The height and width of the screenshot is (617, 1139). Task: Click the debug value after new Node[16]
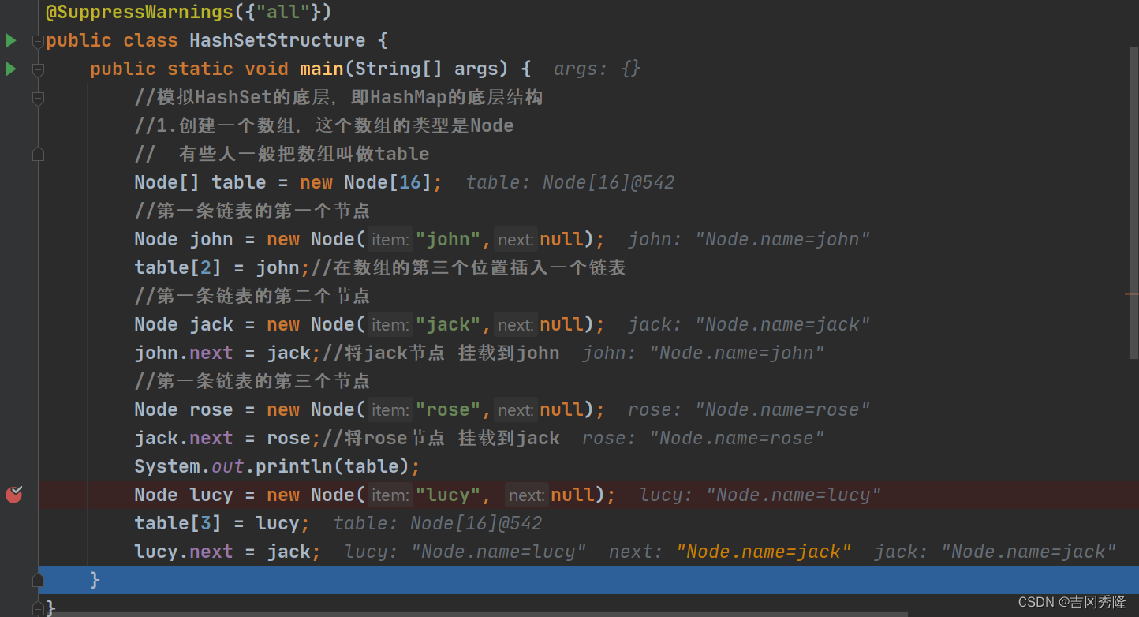click(x=570, y=182)
